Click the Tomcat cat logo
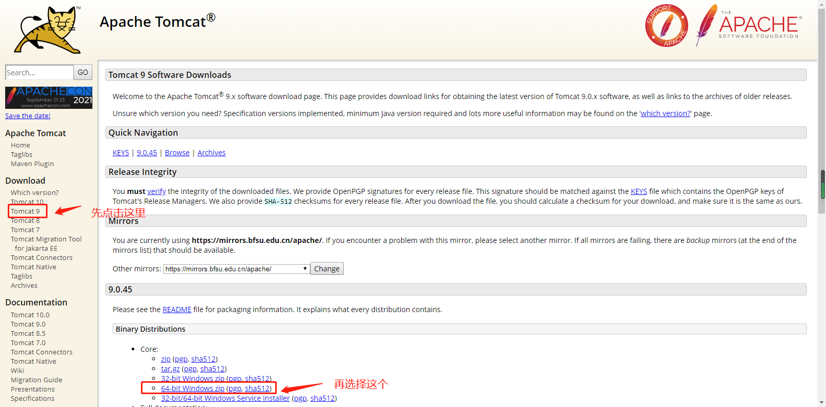The height and width of the screenshot is (407, 826). (x=48, y=30)
